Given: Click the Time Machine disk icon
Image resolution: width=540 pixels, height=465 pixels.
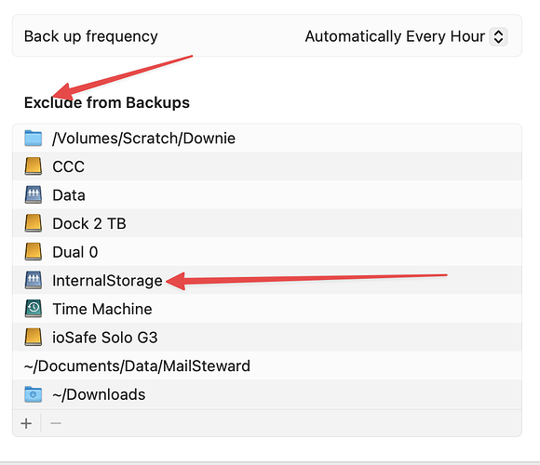Looking at the screenshot, I should click(x=34, y=309).
